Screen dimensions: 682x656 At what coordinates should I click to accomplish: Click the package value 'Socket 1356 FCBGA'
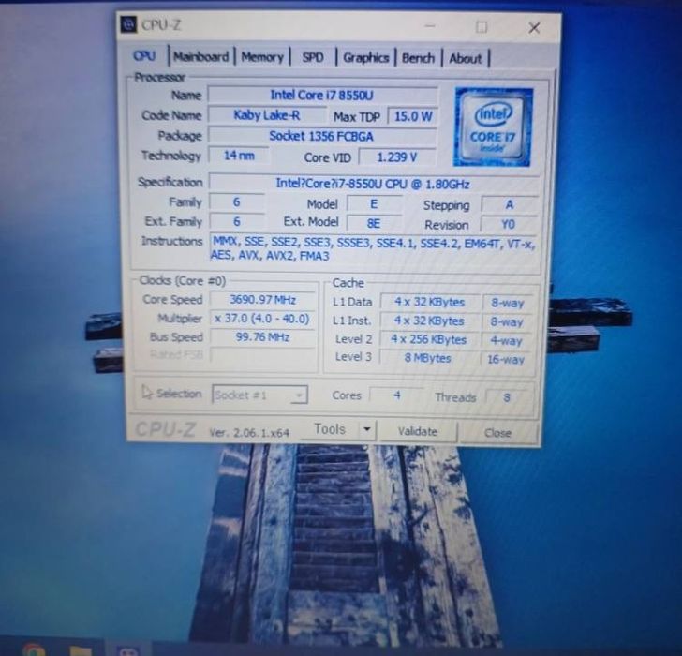321,136
